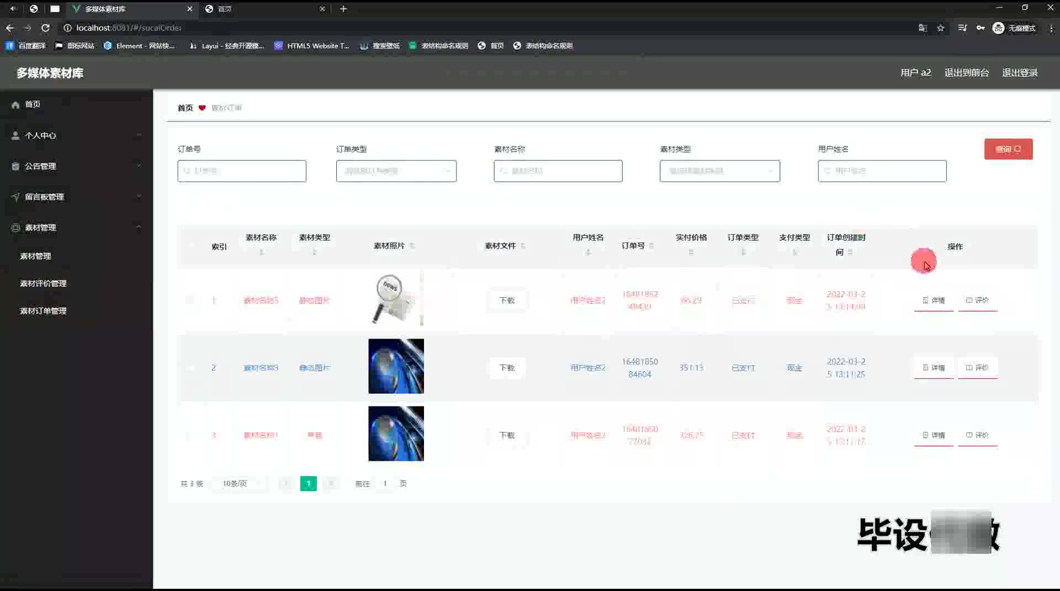Click 退出到前台 in the header
The height and width of the screenshot is (591, 1060).
pos(967,73)
